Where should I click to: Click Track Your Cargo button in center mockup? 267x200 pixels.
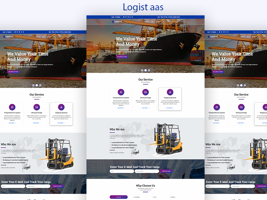166,171
